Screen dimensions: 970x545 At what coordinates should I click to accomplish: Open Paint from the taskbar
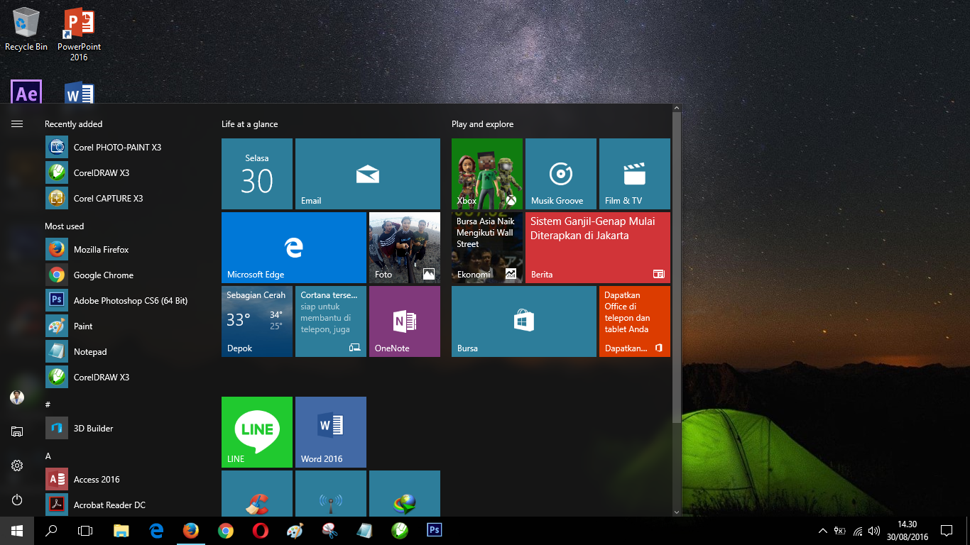click(x=295, y=531)
